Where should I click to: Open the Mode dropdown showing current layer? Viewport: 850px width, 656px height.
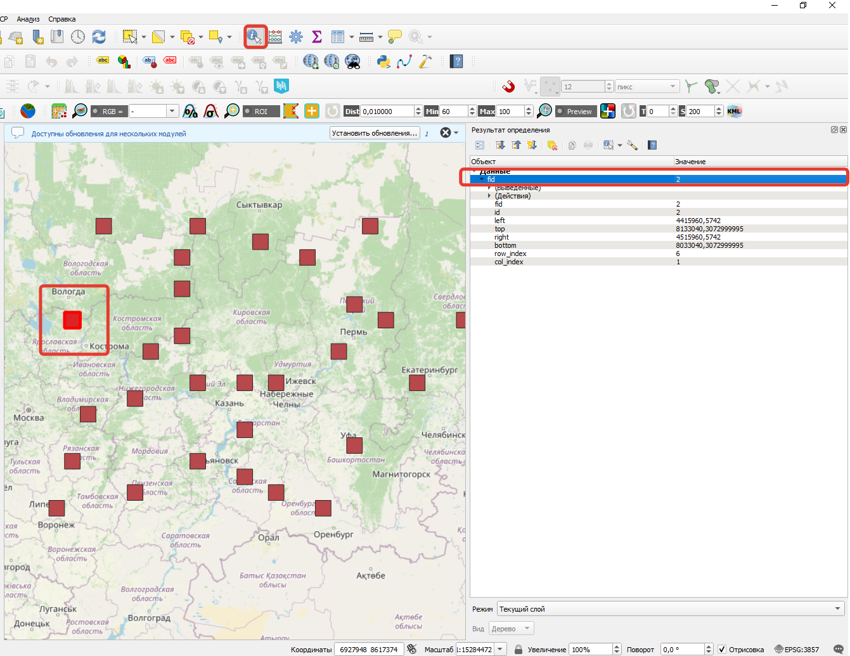(x=671, y=609)
